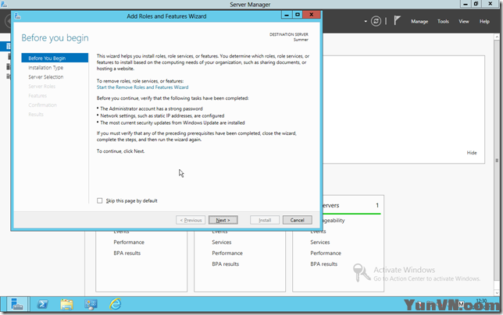This screenshot has width=503, height=315.
Task: Open BPA results in the All Servers tile
Action: coord(323,264)
